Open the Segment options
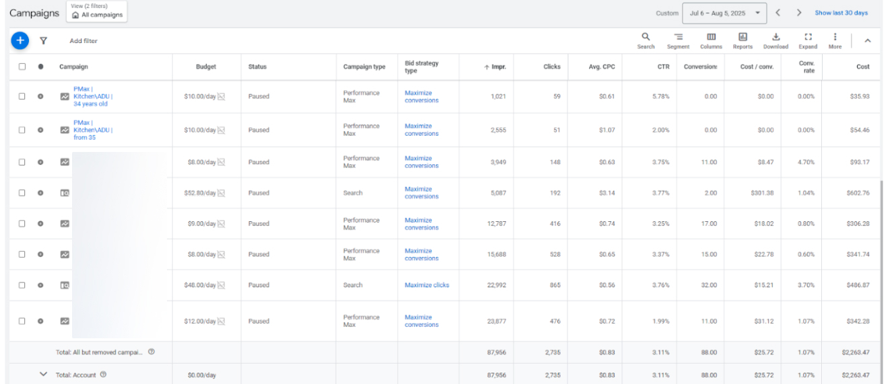896x384 pixels. click(x=678, y=40)
